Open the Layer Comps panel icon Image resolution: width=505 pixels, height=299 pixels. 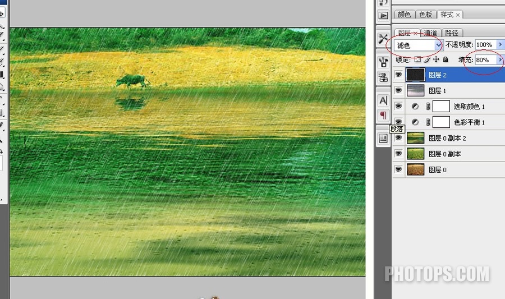coord(383,139)
